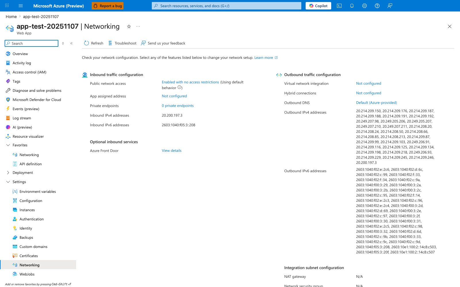
Task: Open the hamburger portal menu
Action: pyautogui.click(x=21, y=6)
